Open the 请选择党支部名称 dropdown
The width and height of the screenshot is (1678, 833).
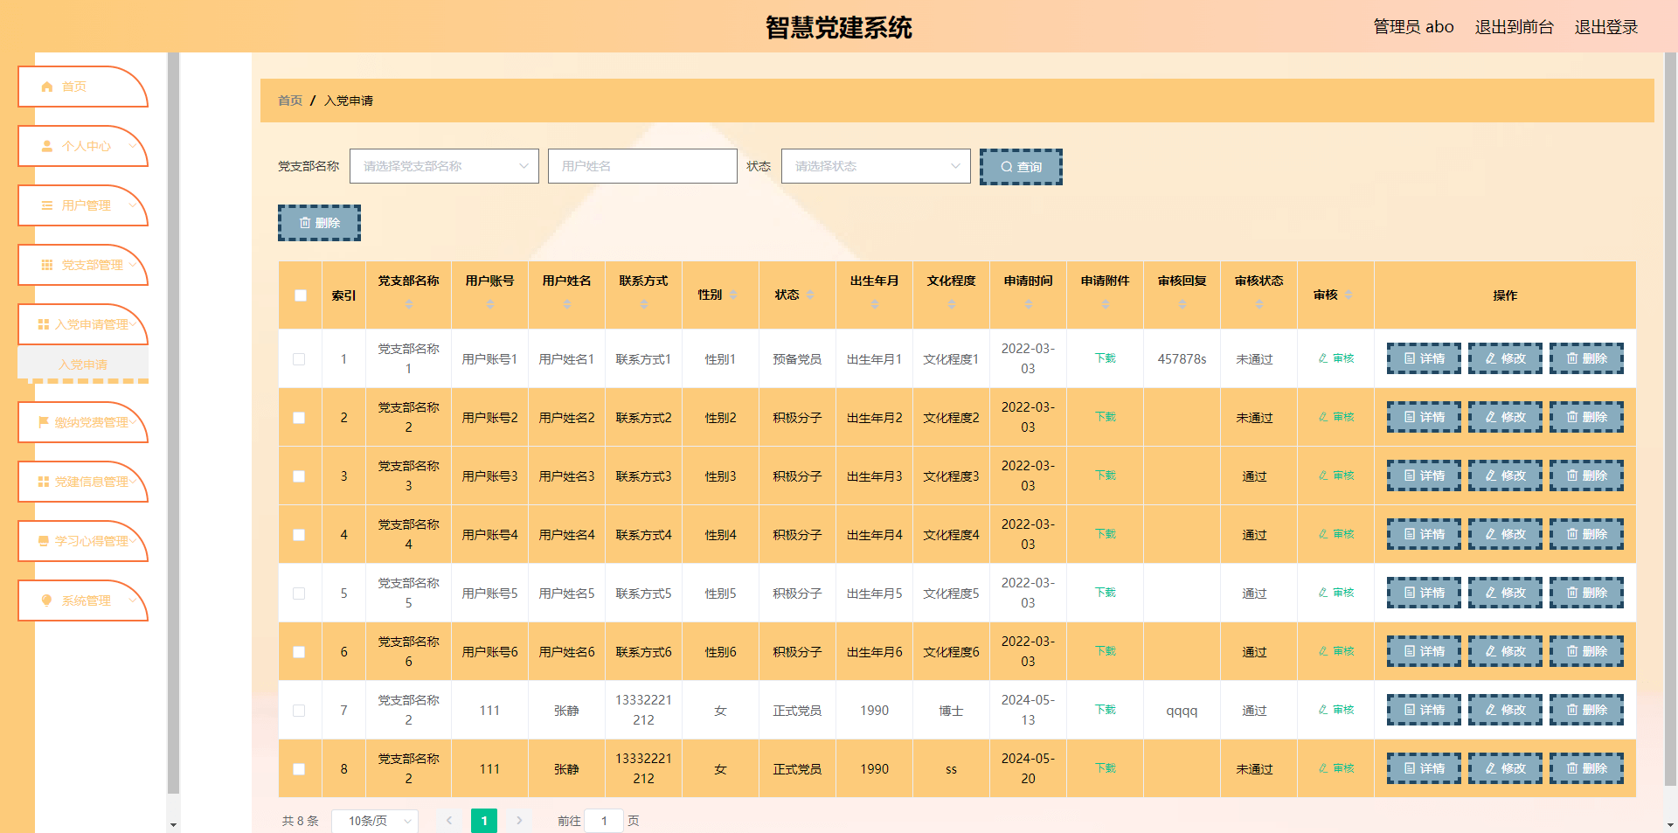(444, 166)
